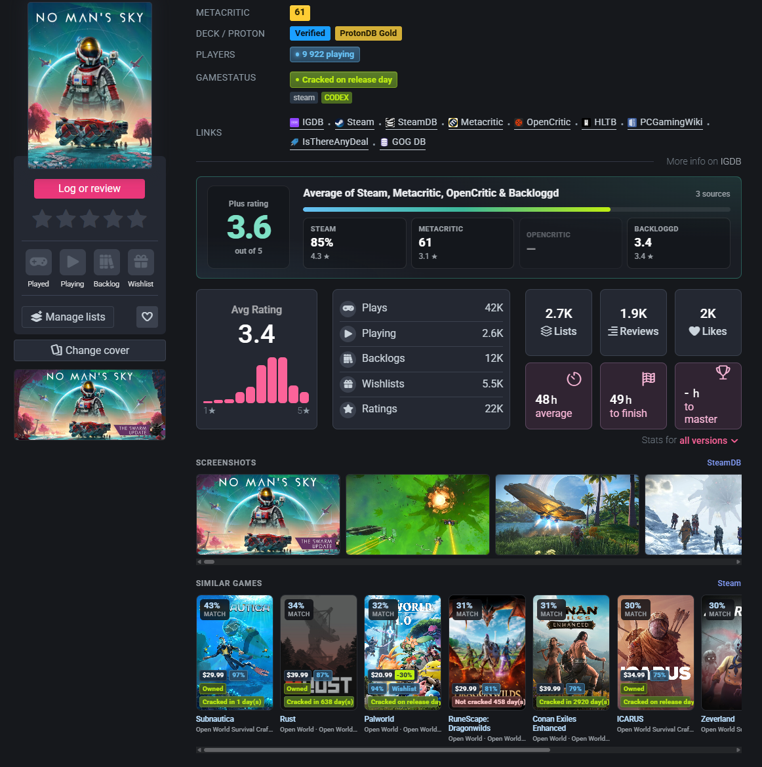Click the CODEX tag
The height and width of the screenshot is (767, 762).
[x=336, y=97]
